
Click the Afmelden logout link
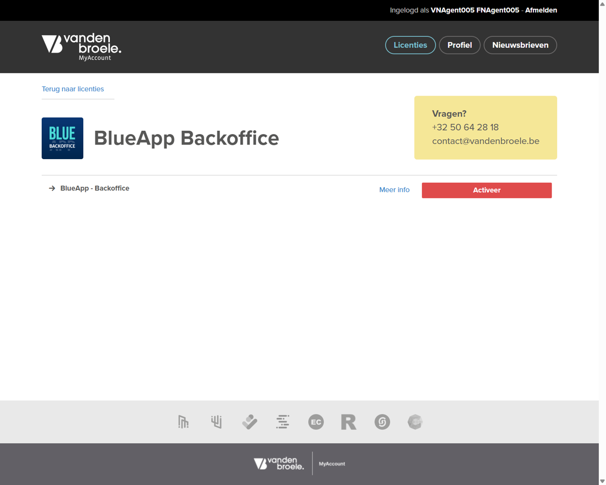541,10
